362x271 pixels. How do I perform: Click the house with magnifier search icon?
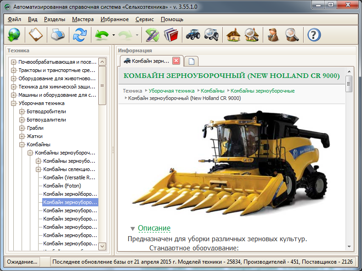tap(252, 35)
